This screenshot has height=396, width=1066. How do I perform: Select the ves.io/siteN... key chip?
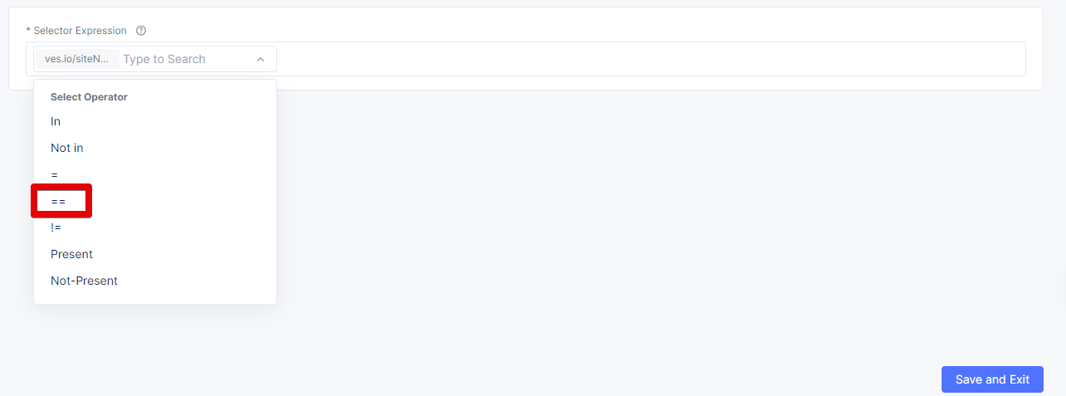(77, 59)
